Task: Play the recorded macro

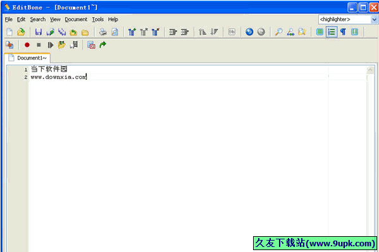Action: pos(50,45)
